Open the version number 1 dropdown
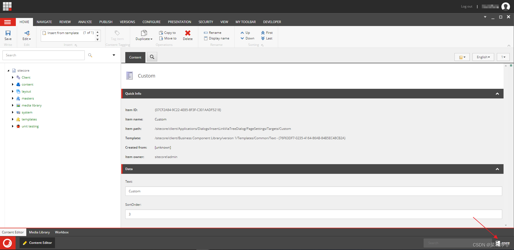The height and width of the screenshot is (250, 514). [503, 57]
